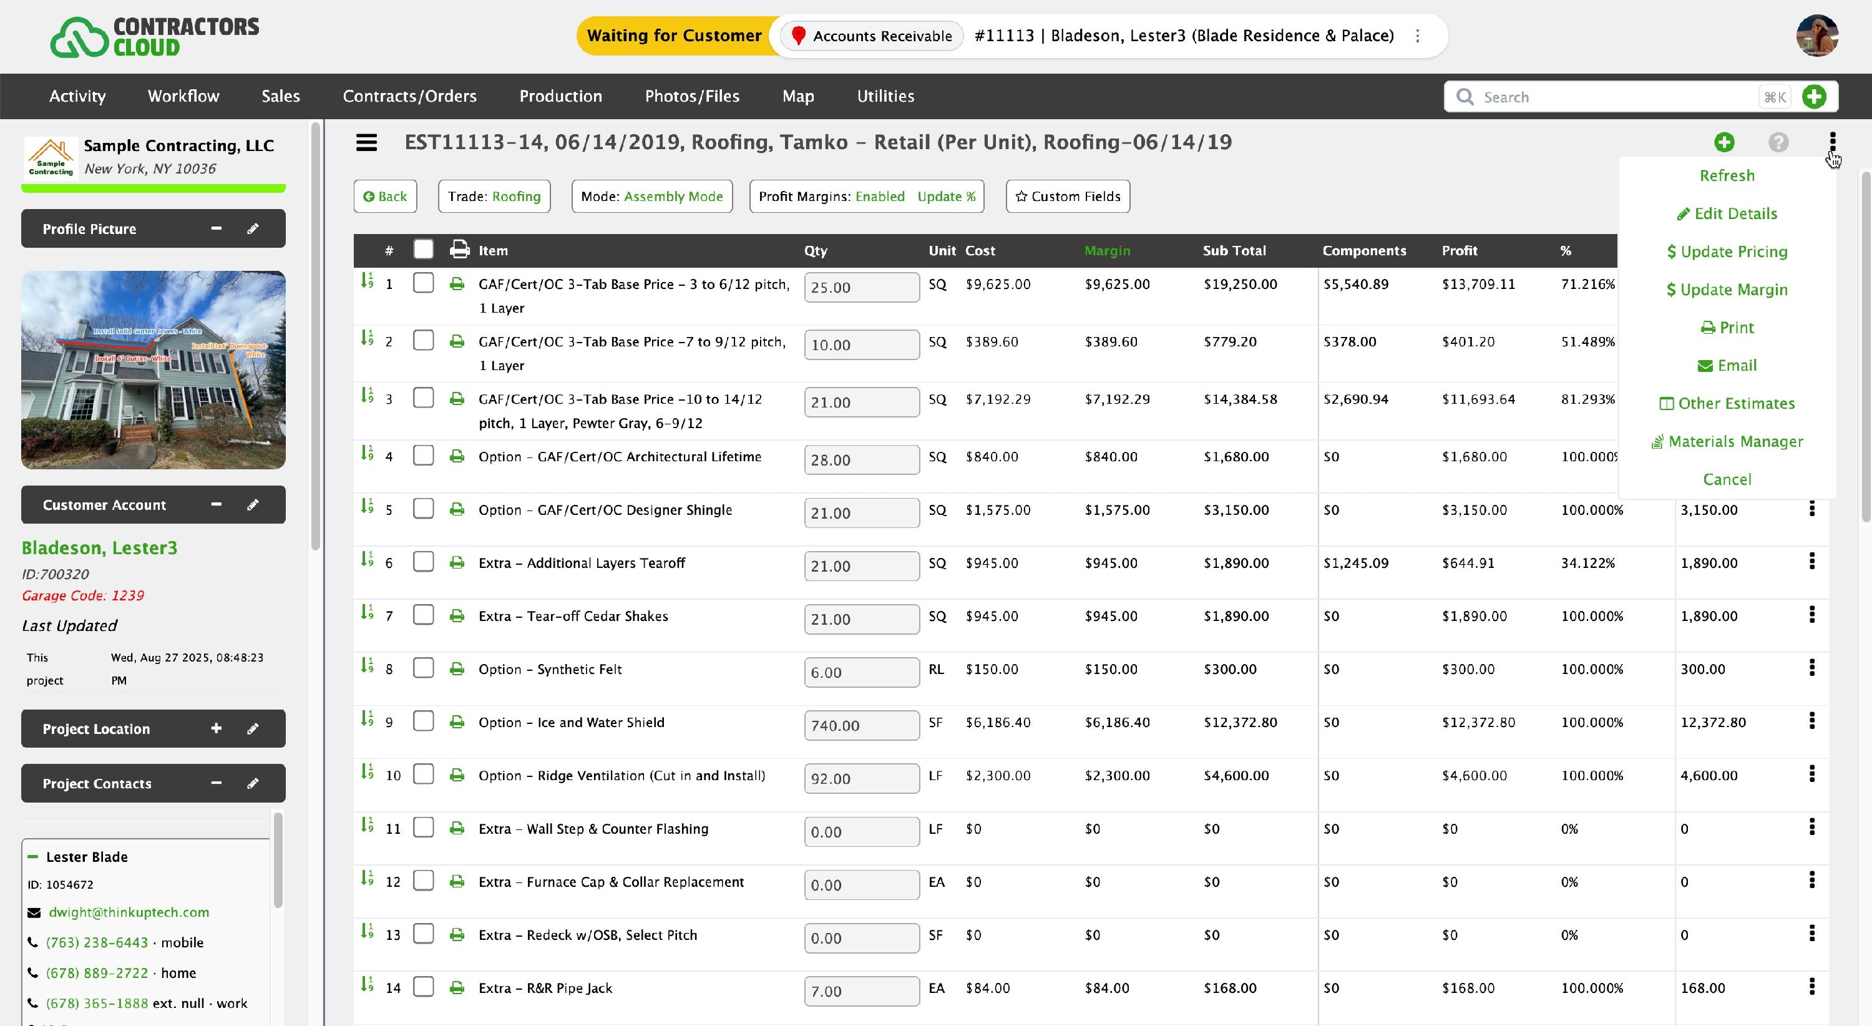Click the printer icon on row 6
This screenshot has height=1026, width=1872.
[456, 562]
